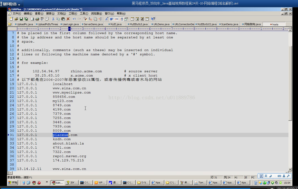Open the 窗口(W) menu
The width and height of the screenshot is (298, 189).
click(109, 13)
